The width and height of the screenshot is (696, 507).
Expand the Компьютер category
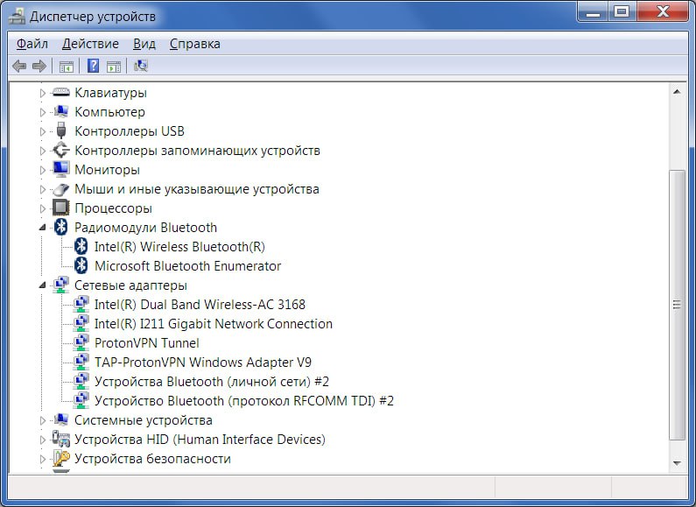pyautogui.click(x=43, y=112)
